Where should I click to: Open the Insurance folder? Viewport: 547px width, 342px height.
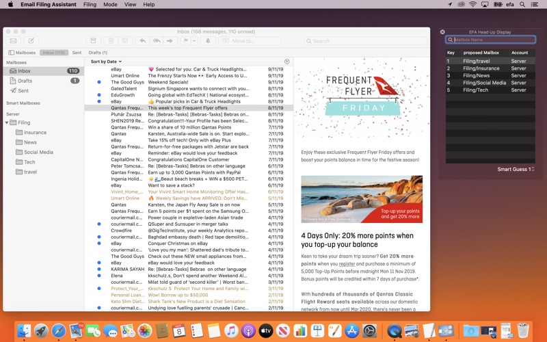(44, 132)
